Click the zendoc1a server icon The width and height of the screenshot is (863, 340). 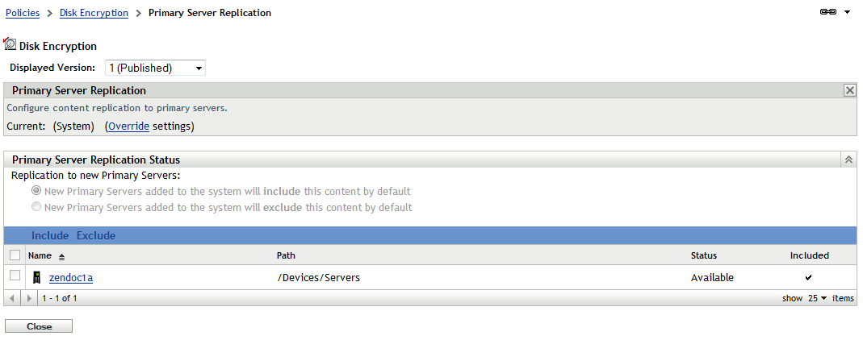36,278
